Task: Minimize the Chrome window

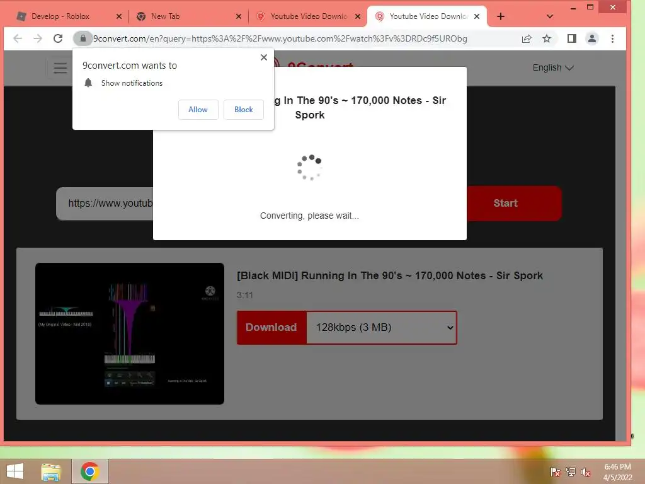Action: 573,8
